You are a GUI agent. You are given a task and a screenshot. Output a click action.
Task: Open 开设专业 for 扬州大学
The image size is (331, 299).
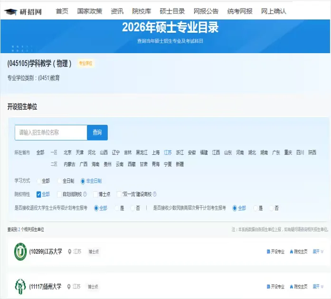(x=275, y=287)
